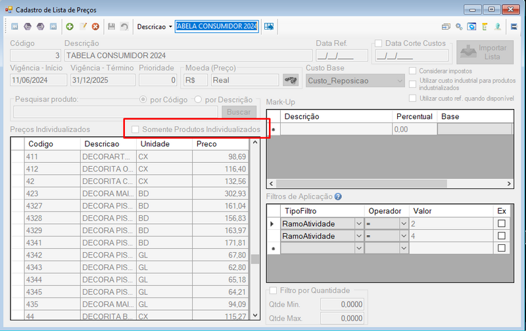Screen dimensions: 526x331
Task: Click the Prioridade field
Action: coord(158,80)
